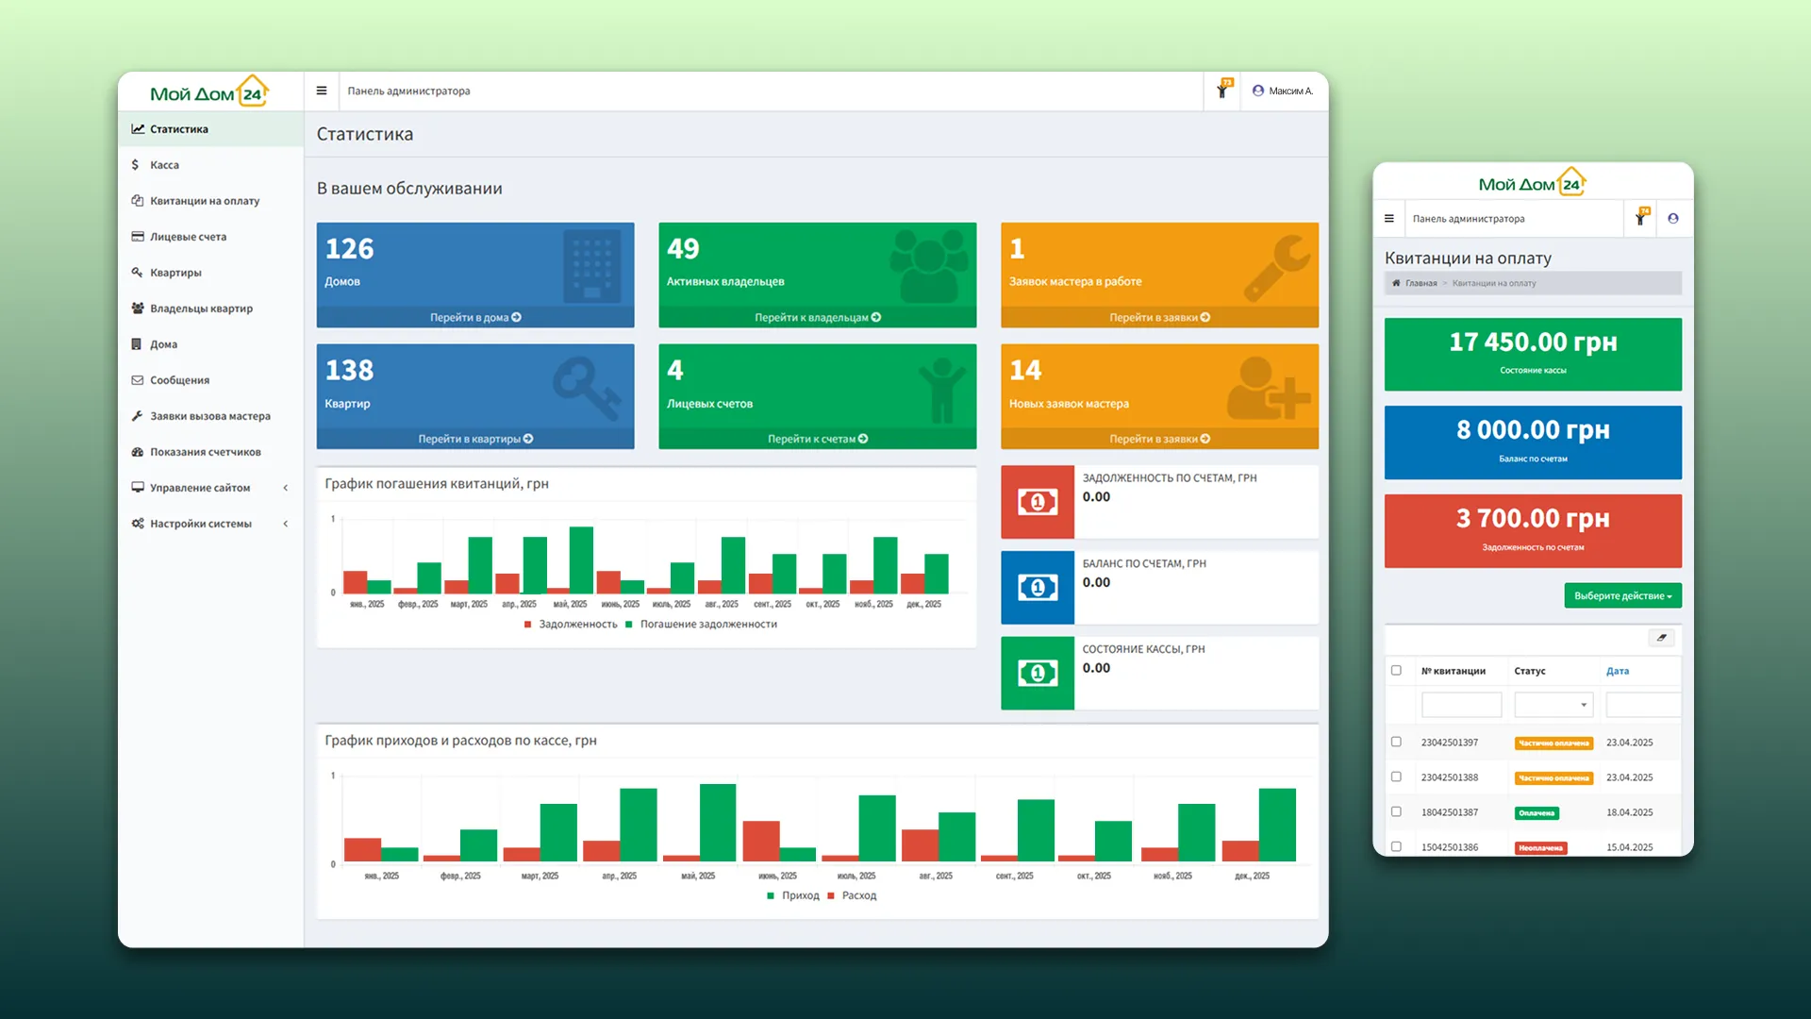Click the Перейти в дома link
This screenshot has height=1019, width=1811.
click(475, 317)
